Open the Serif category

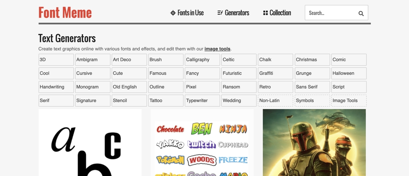click(x=56, y=101)
